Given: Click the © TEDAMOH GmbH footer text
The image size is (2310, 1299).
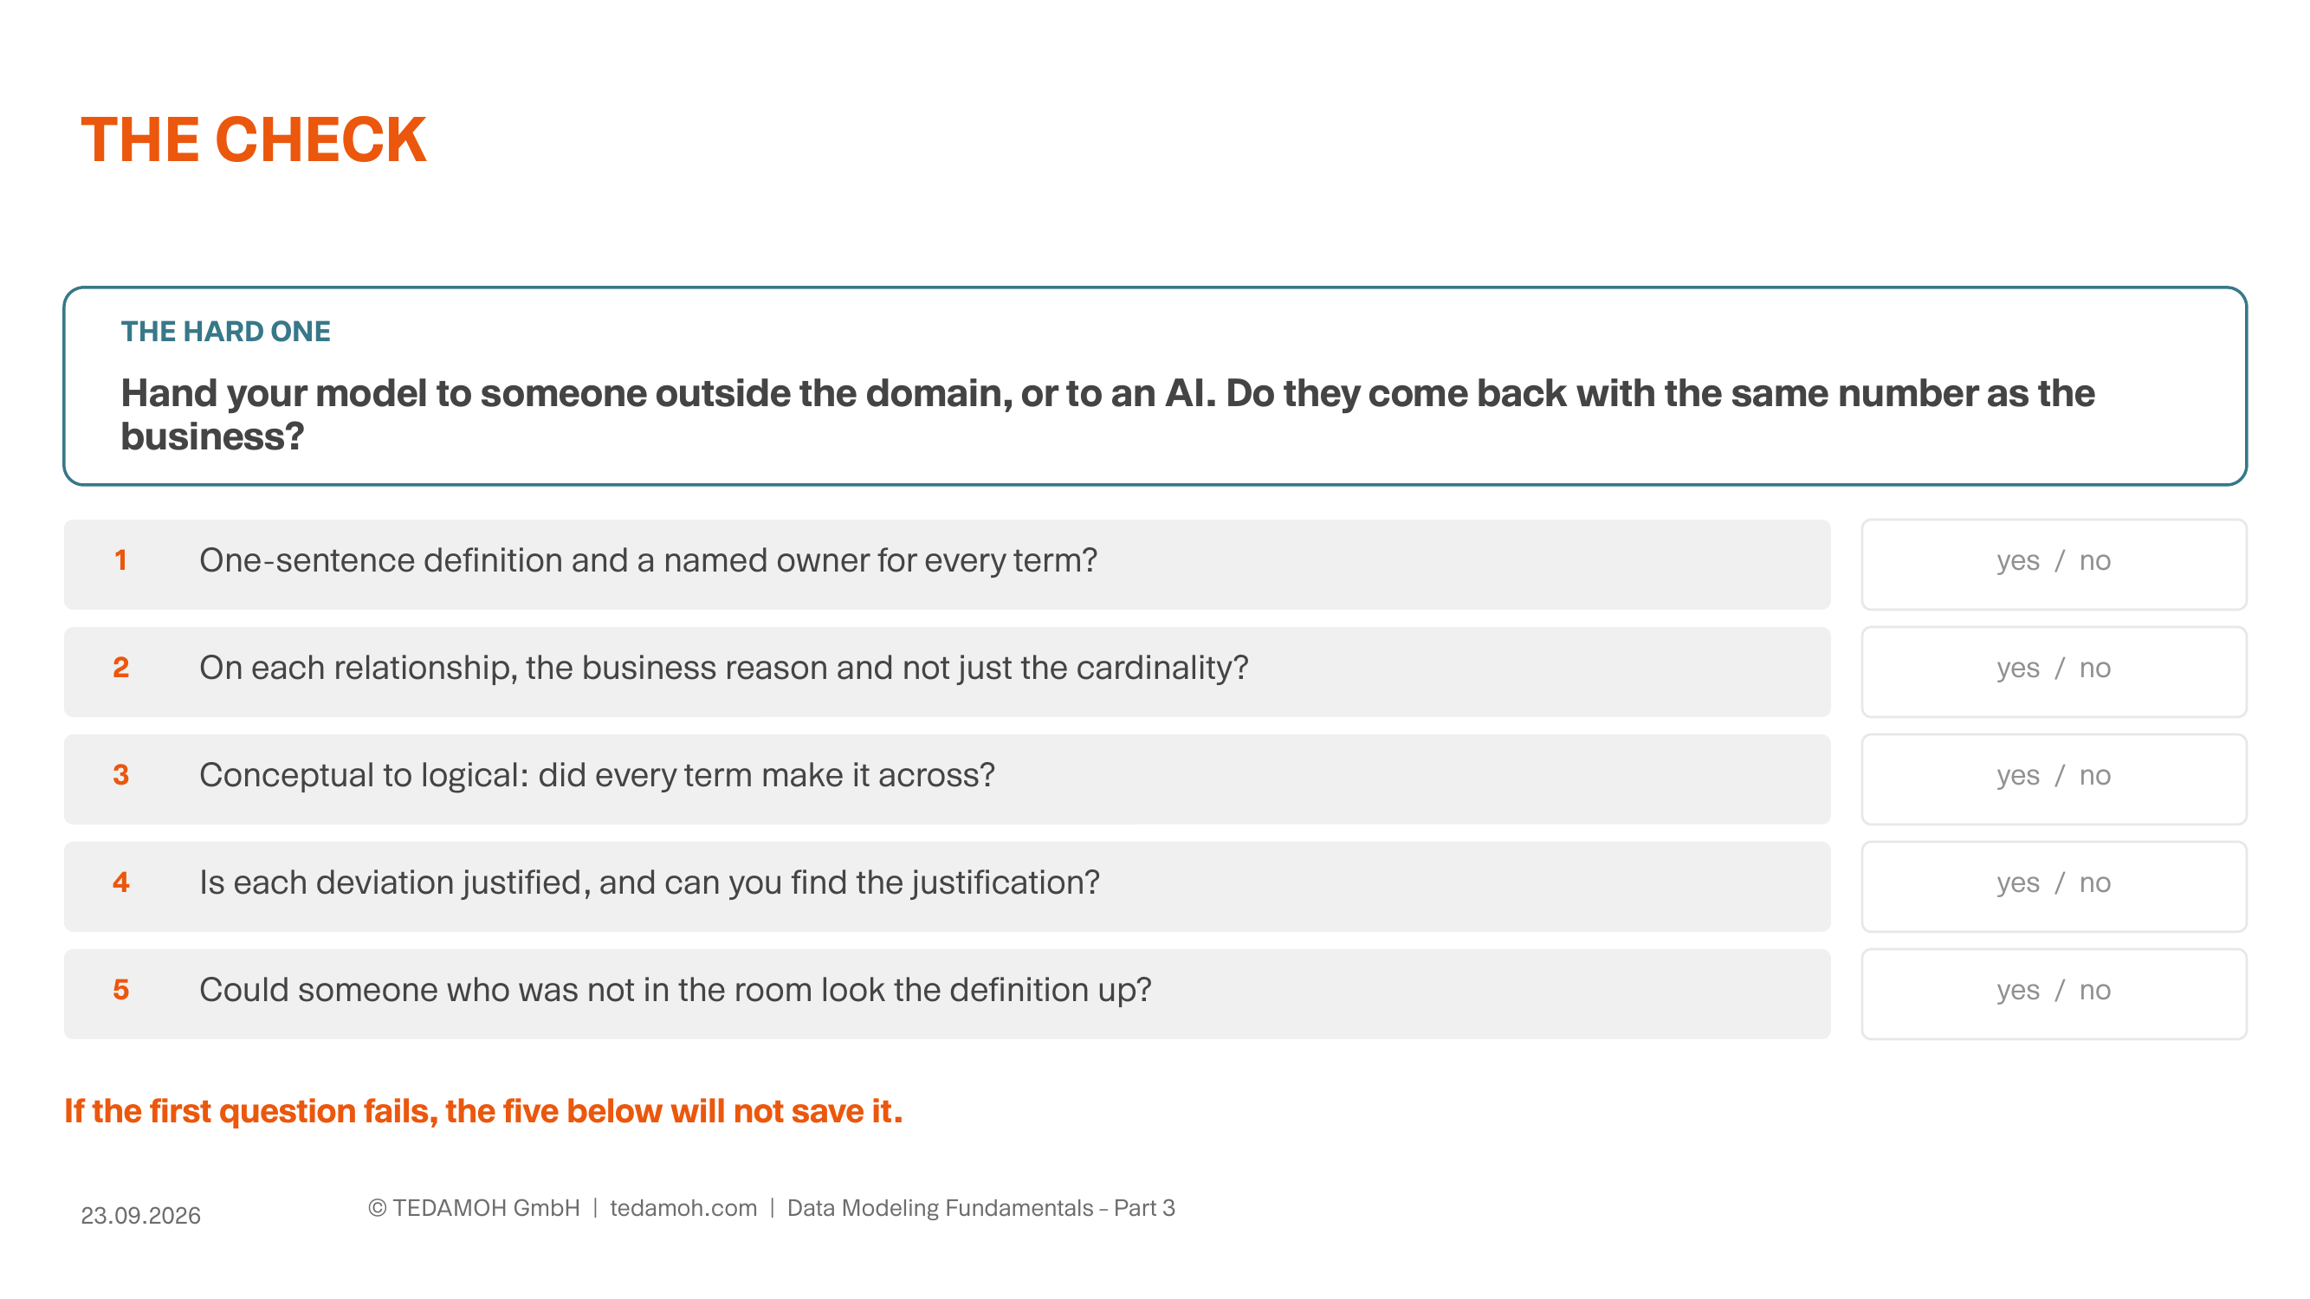Looking at the screenshot, I should tap(474, 1208).
